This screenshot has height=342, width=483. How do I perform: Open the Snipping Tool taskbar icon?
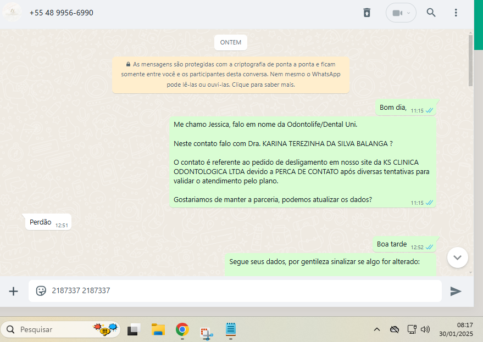(x=207, y=333)
